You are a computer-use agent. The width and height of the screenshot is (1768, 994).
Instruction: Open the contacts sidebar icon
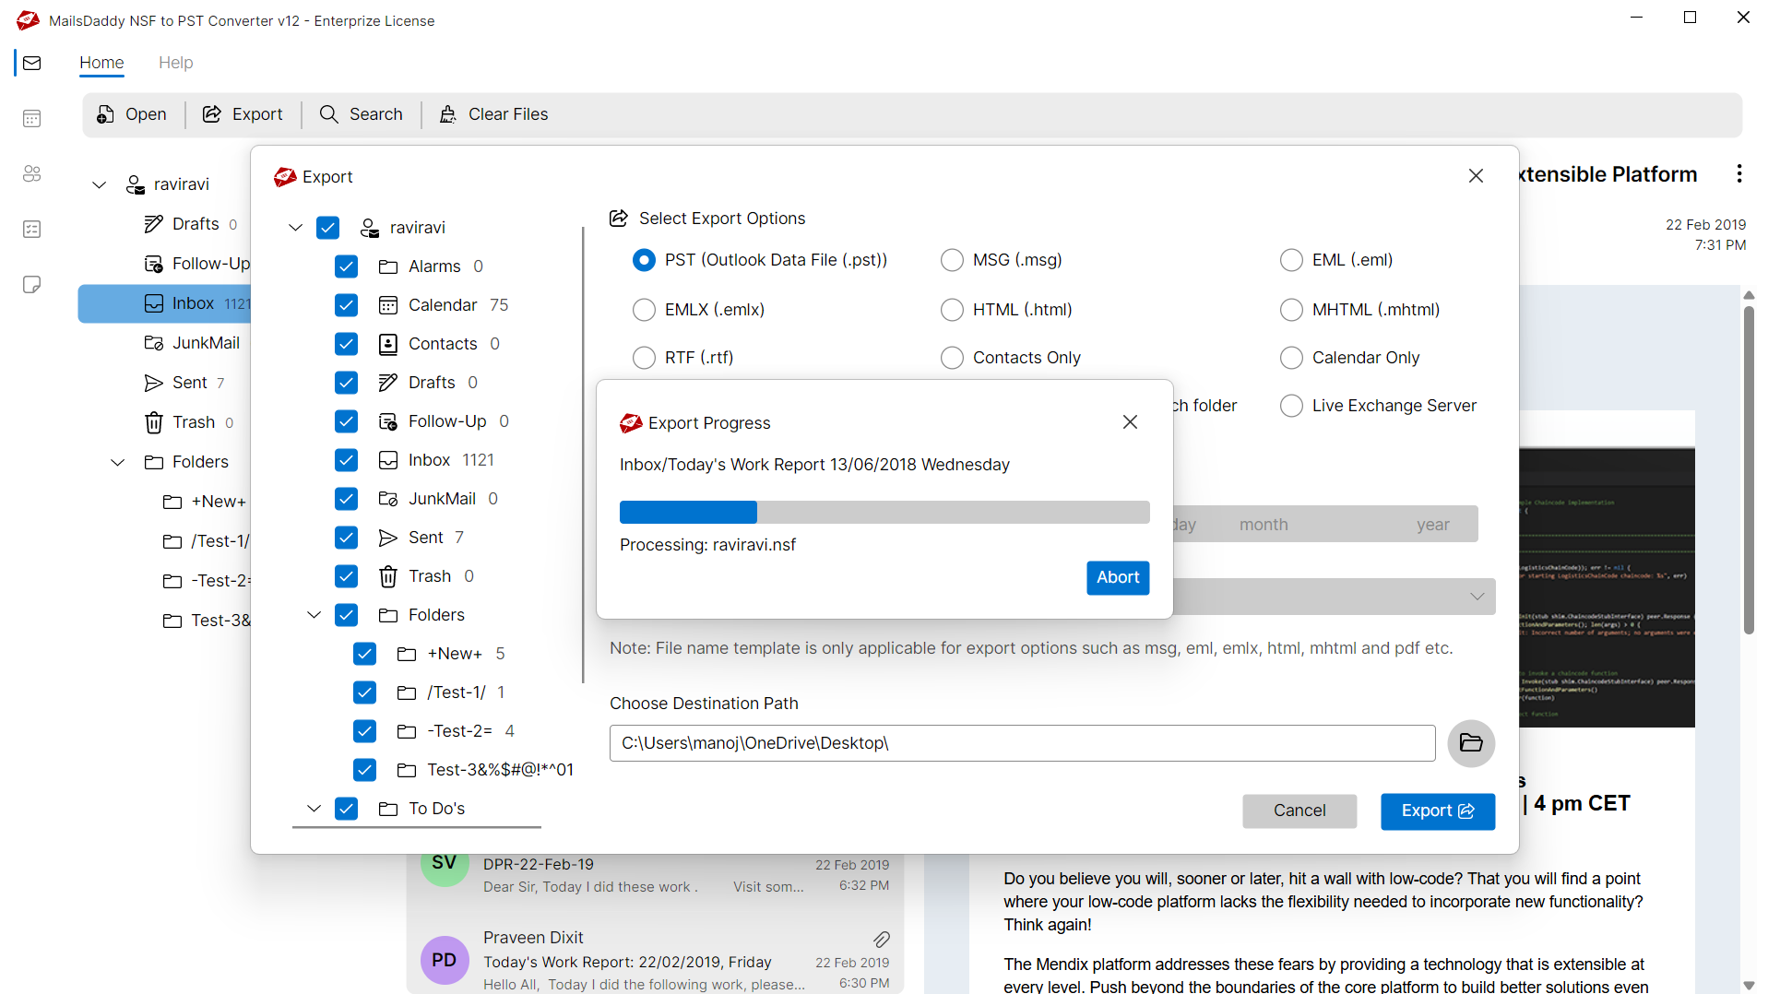click(x=32, y=173)
